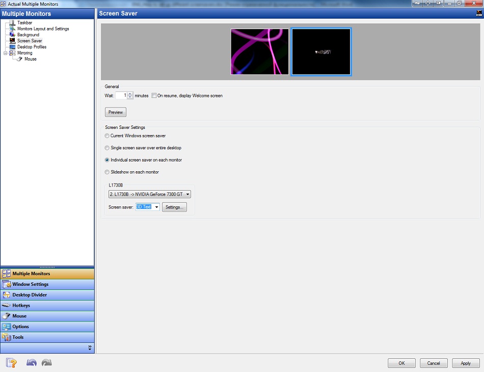
Task: Open the help topic icon with question mark
Action: (11, 363)
